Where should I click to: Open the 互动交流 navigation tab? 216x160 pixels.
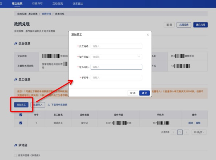pyautogui.click(x=58, y=4)
